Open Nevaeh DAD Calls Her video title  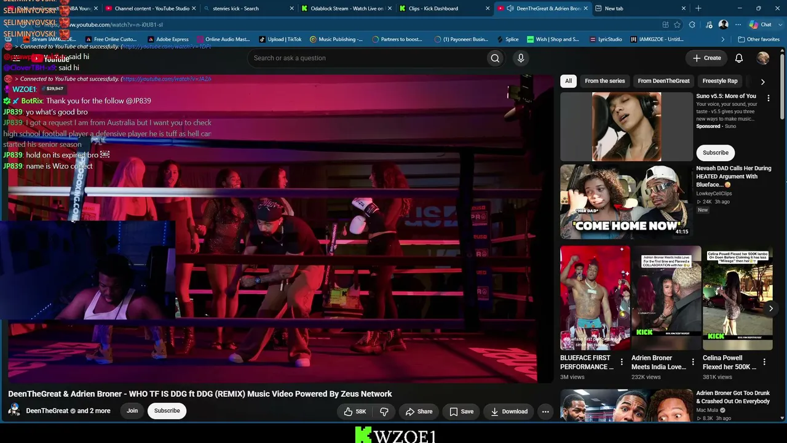click(x=734, y=177)
